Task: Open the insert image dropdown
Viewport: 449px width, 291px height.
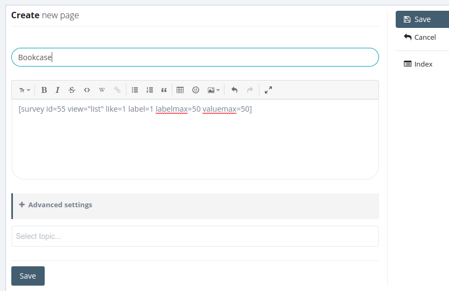Action: (x=213, y=90)
